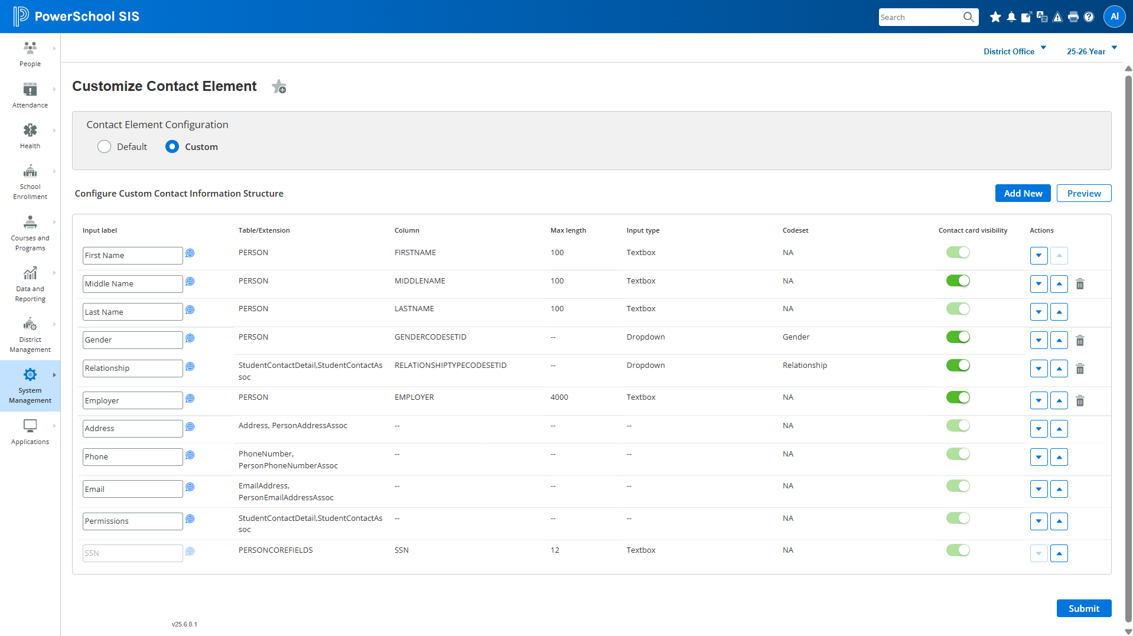
Task: Open the Favorites star in the header
Action: click(x=995, y=17)
